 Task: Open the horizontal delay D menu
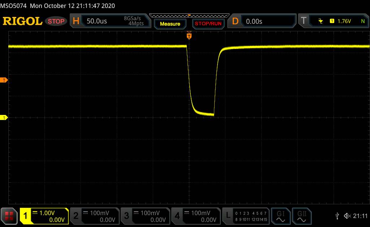235,21
